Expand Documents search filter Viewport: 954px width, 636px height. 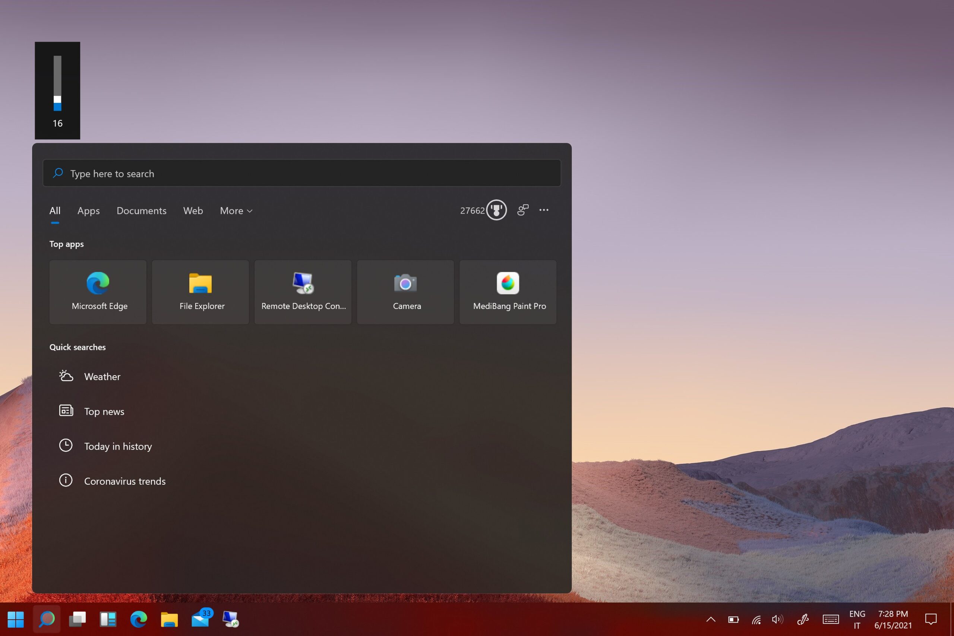pos(140,210)
